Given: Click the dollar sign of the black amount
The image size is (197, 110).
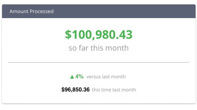Looking at the screenshot, I should [x=63, y=90].
